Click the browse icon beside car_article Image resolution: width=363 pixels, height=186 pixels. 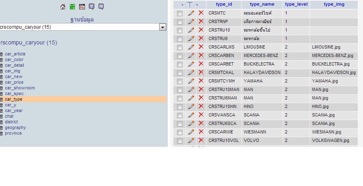(1, 54)
